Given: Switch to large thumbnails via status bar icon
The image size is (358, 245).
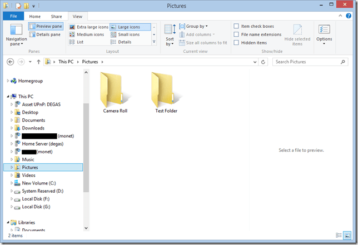Looking at the screenshot, I should pyautogui.click(x=347, y=235).
